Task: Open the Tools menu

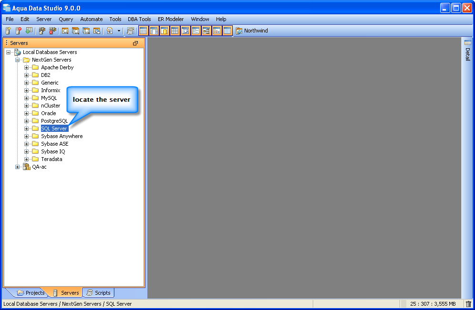Action: [115, 19]
